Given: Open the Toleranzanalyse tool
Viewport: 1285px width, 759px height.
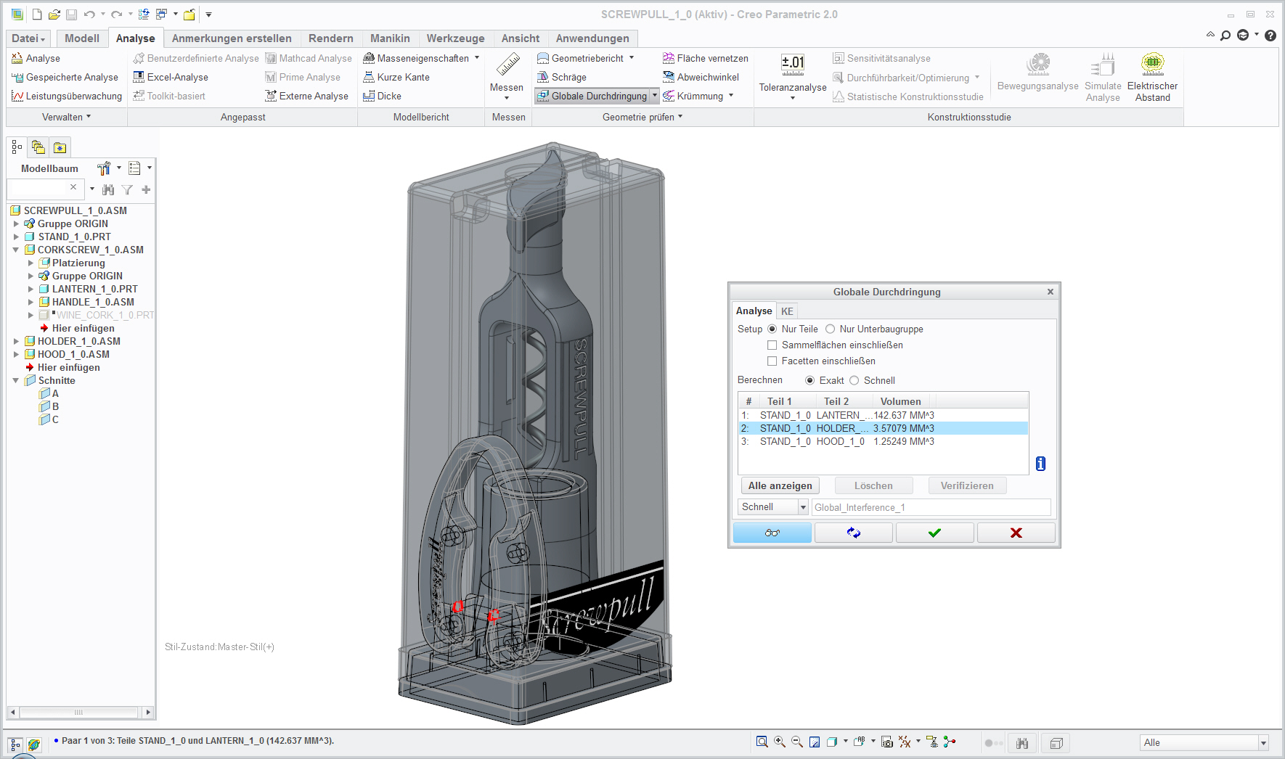Looking at the screenshot, I should point(793,75).
